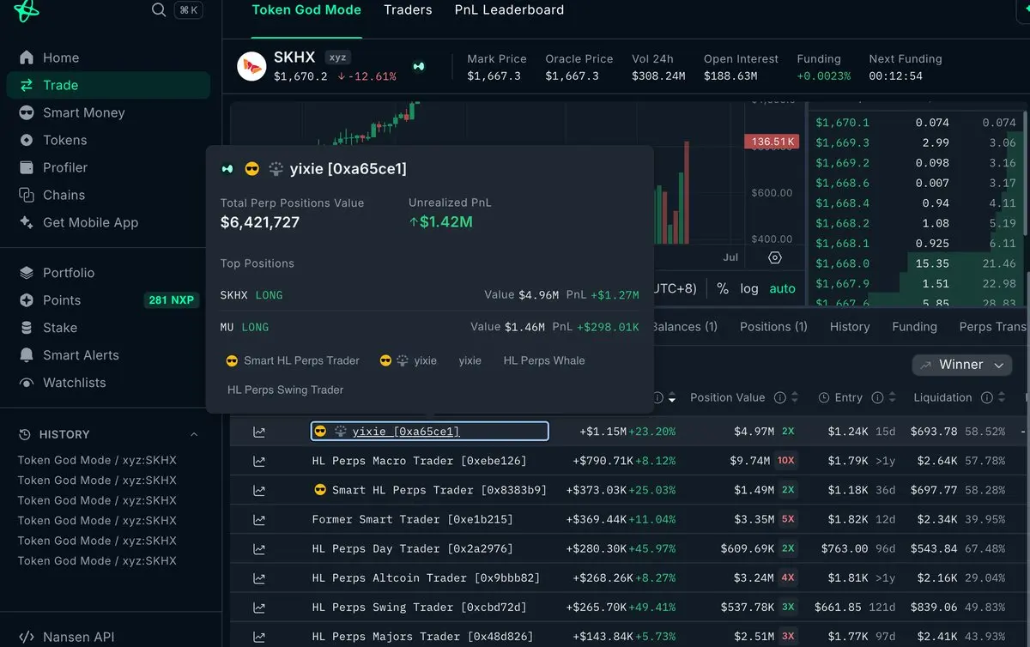This screenshot has width=1030, height=647.
Task: Open Nansen API link
Action: tap(78, 637)
